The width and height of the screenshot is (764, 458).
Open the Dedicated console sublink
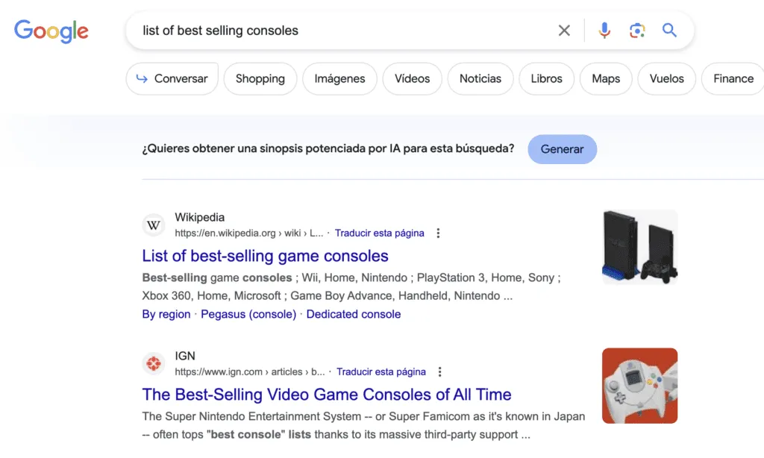[x=354, y=314]
